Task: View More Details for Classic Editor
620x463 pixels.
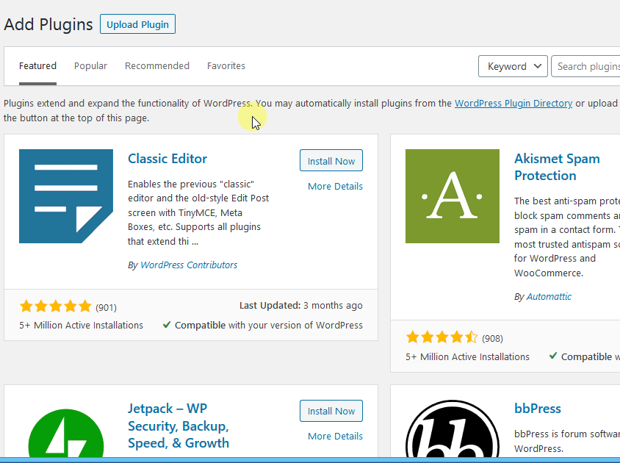Action: coord(335,187)
